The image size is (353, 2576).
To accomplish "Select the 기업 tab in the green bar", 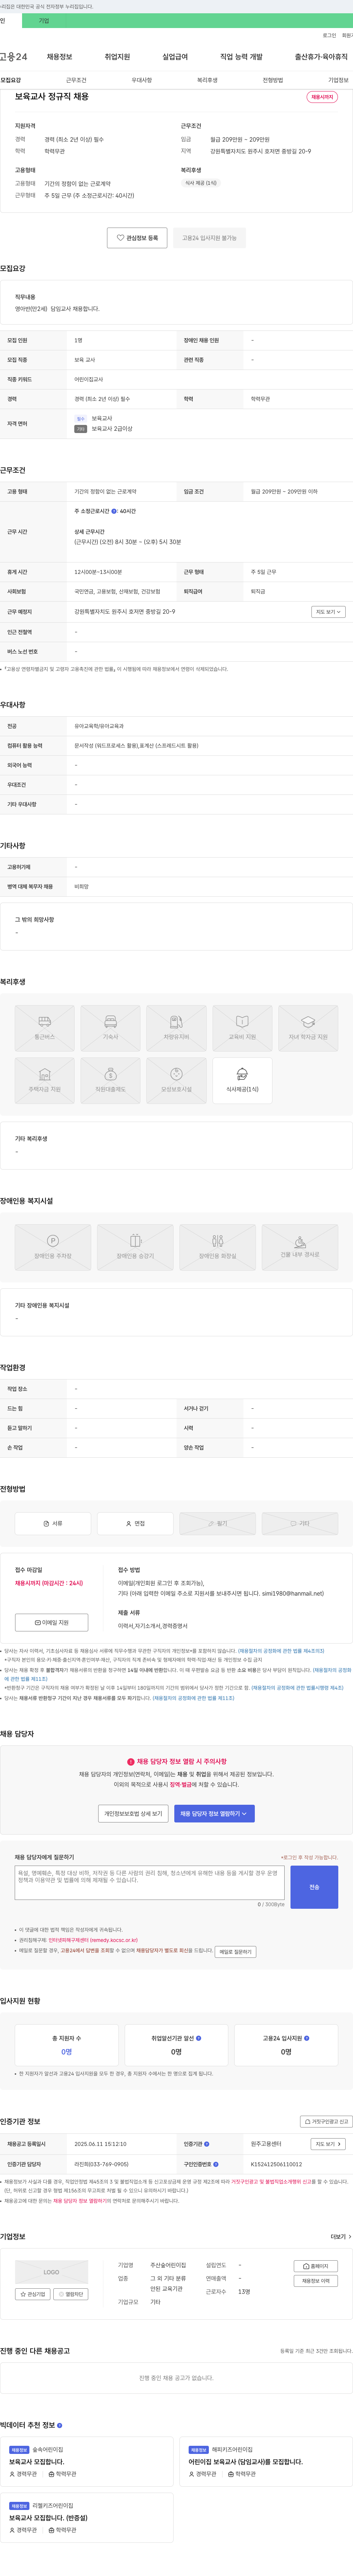I will (44, 21).
